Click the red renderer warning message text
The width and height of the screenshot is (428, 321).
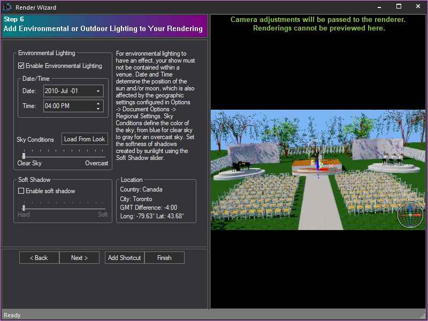[319, 24]
